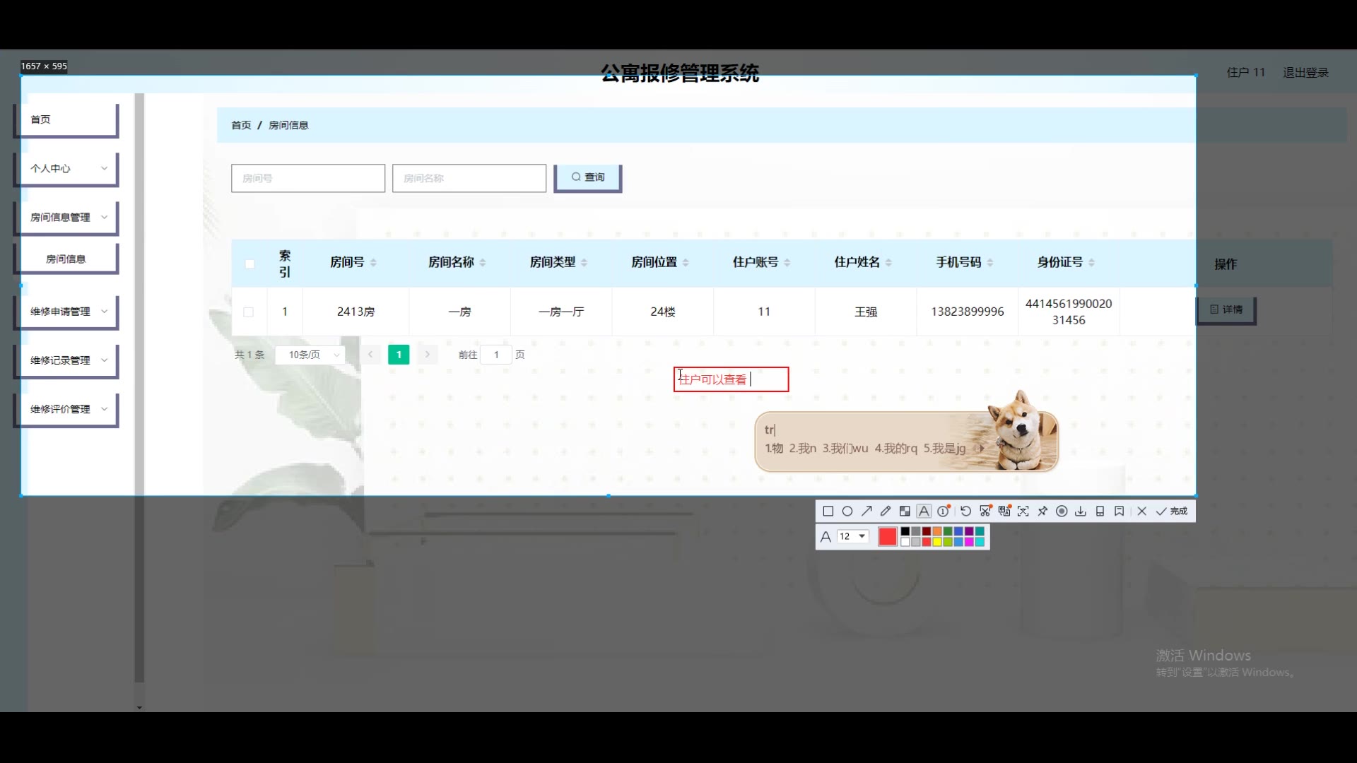Select the ellipse annotation tool
The width and height of the screenshot is (1357, 763).
click(847, 511)
